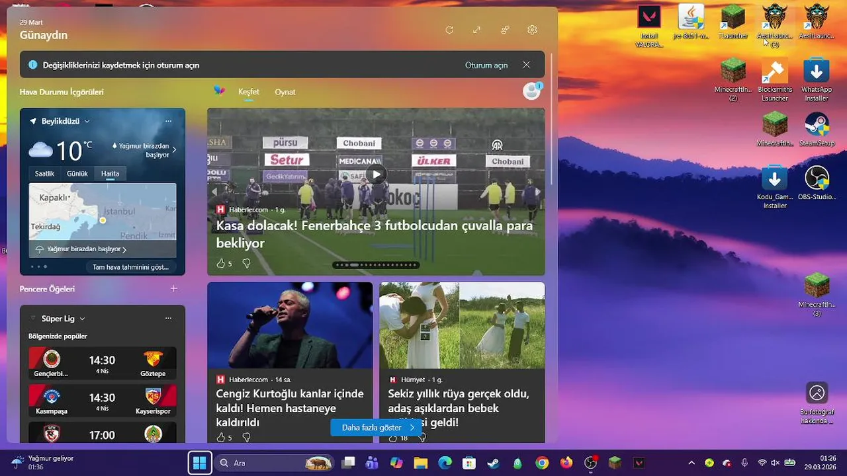The image size is (847, 476).
Task: Open Tam hava tahminini göster link
Action: pos(130,267)
